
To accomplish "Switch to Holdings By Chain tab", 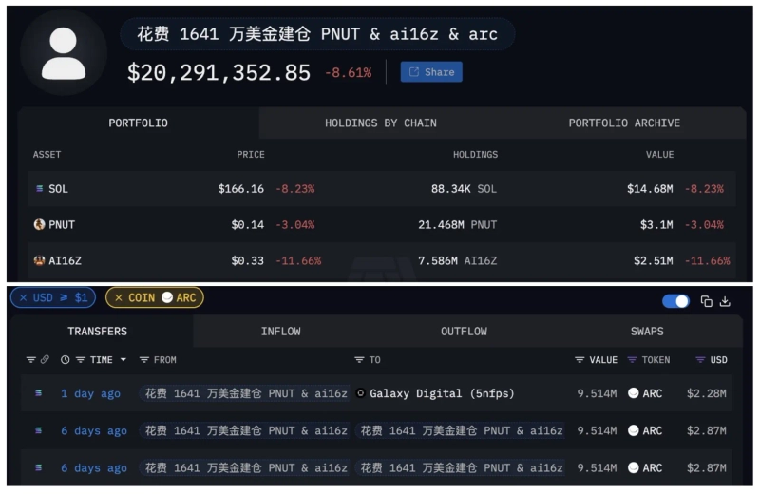I will coord(380,123).
